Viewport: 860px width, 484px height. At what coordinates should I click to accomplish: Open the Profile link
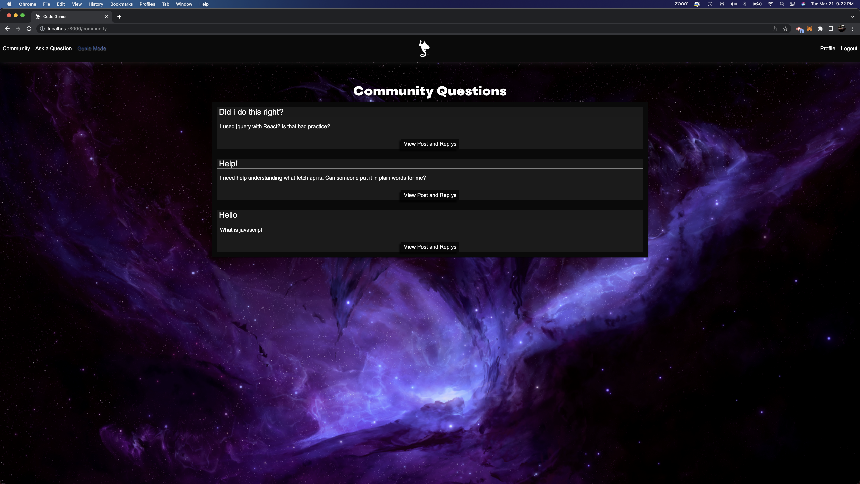[x=828, y=48]
